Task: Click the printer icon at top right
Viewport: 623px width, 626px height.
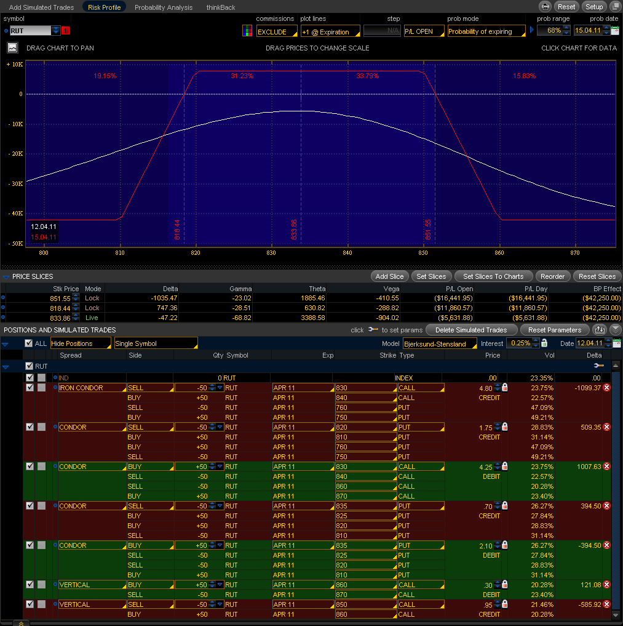Action: tap(545, 7)
